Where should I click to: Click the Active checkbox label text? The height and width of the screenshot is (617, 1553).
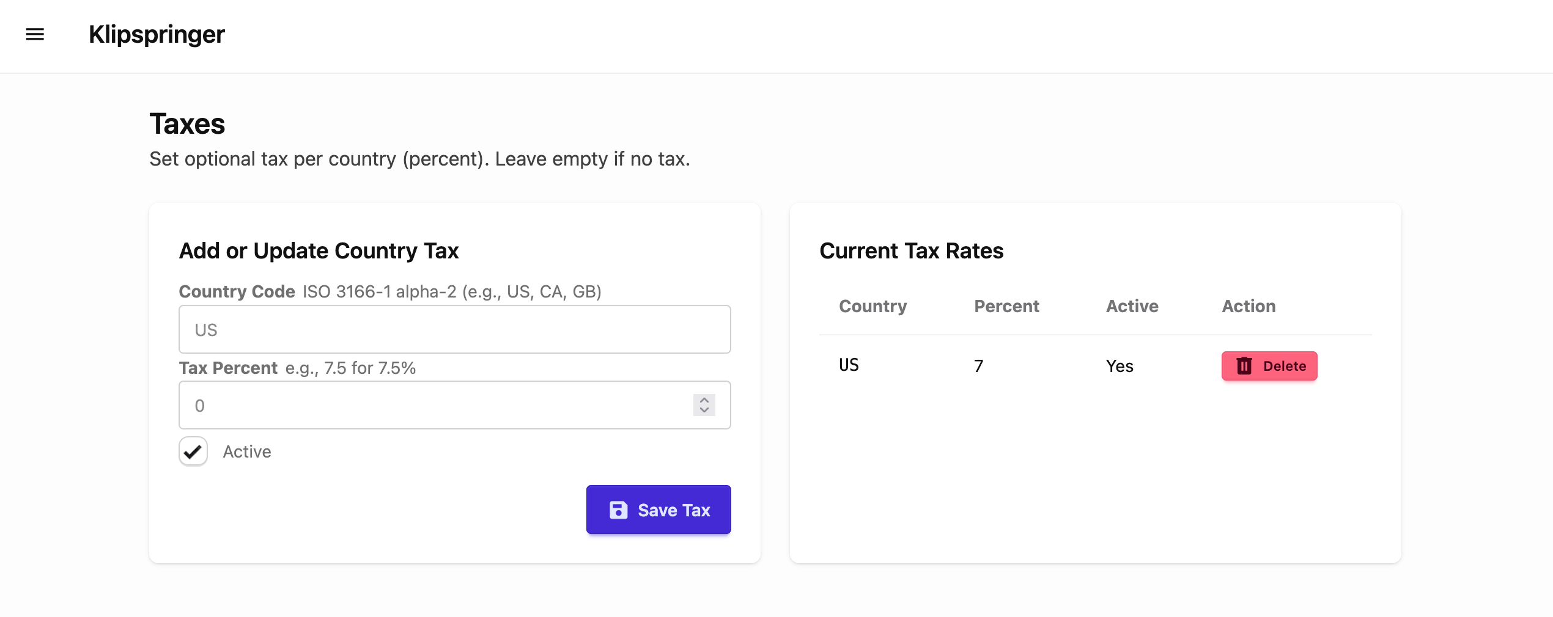click(246, 451)
